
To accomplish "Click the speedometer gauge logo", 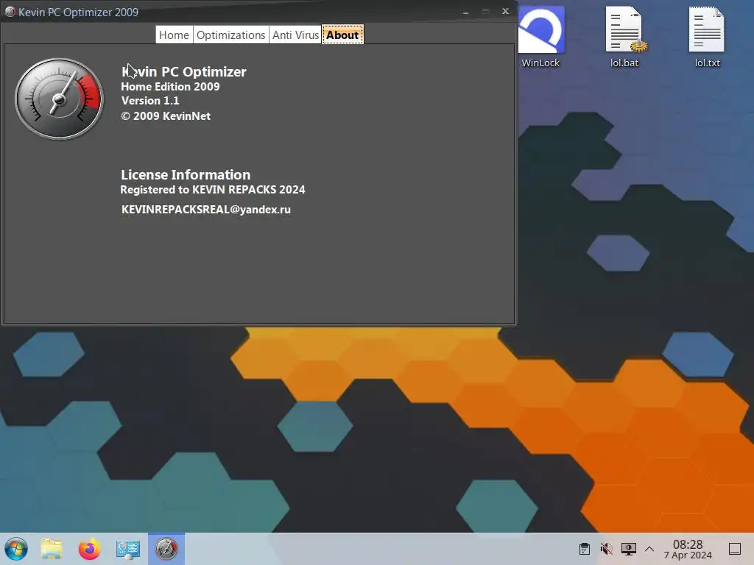I will pyautogui.click(x=59, y=99).
